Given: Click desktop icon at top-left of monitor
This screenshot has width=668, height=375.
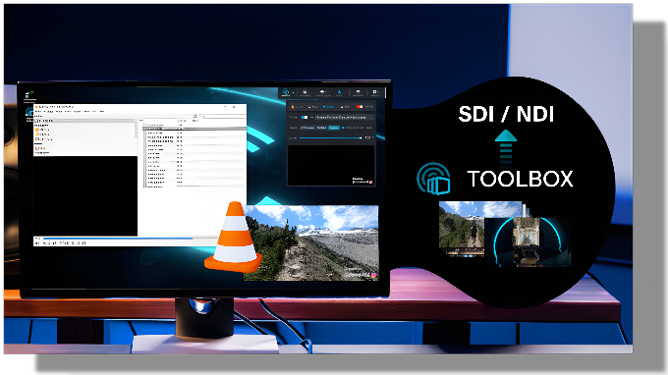Looking at the screenshot, I should coord(29,95).
